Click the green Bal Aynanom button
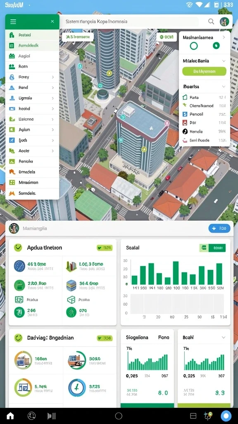Image resolution: width=238 pixels, height=424 pixels. (204, 71)
